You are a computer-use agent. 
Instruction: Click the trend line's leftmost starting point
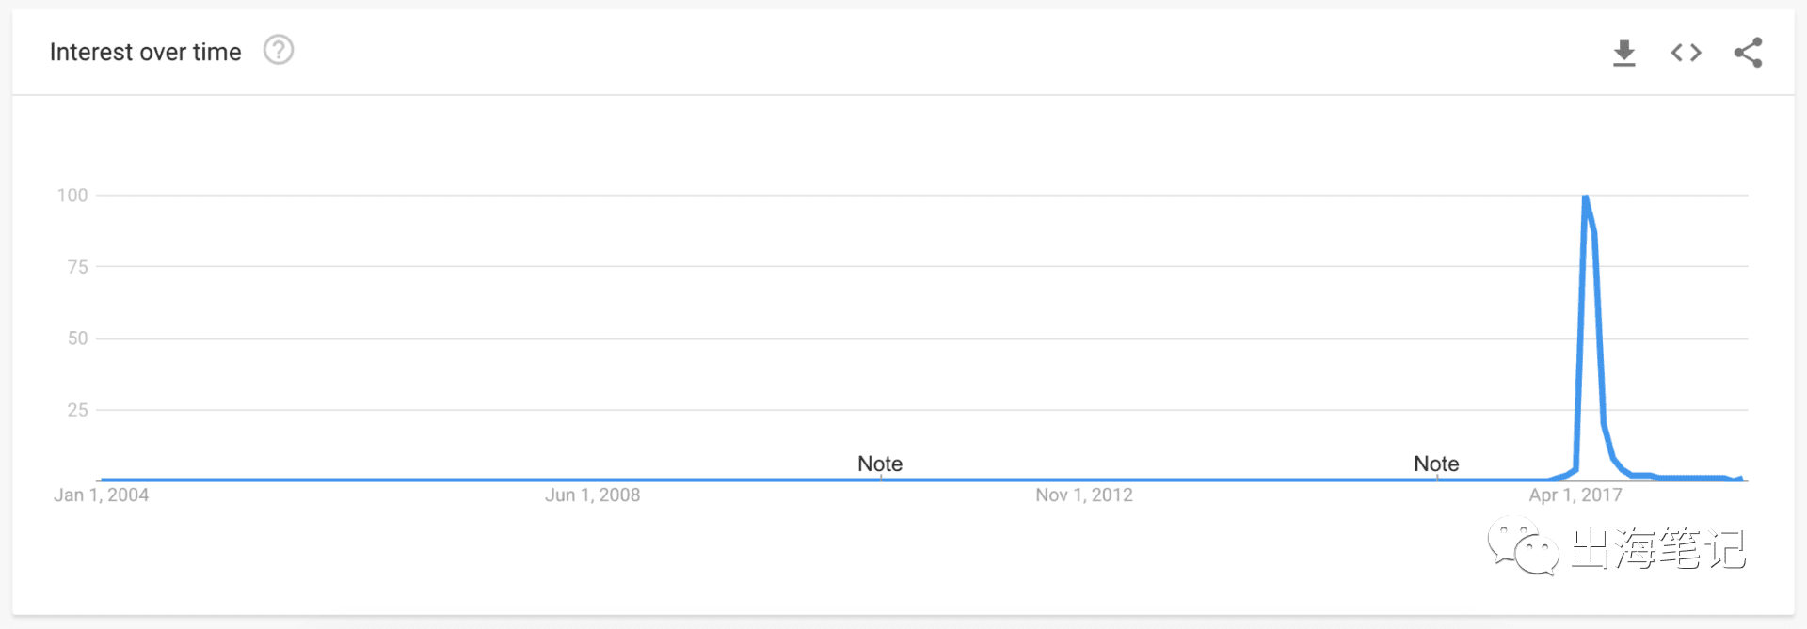coord(102,480)
